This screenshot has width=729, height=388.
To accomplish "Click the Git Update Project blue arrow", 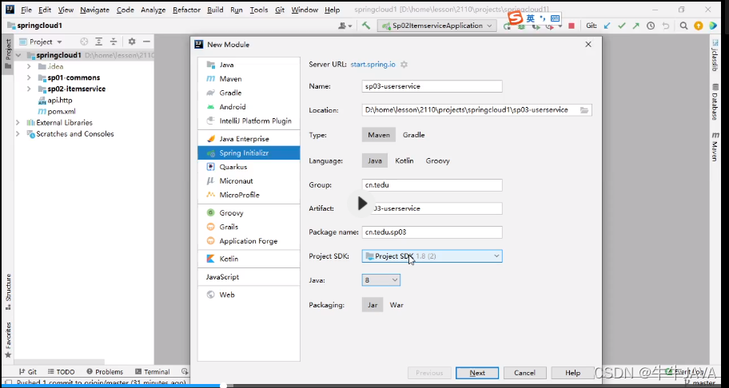I will pyautogui.click(x=607, y=26).
